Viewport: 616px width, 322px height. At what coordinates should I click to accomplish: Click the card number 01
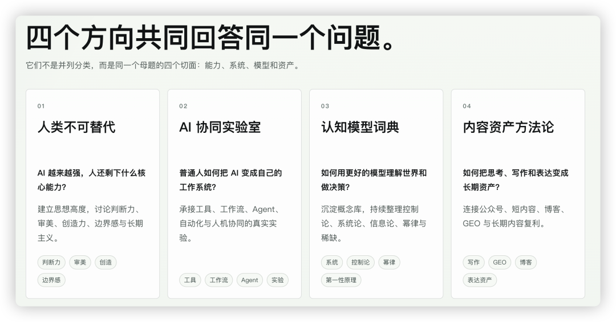(41, 106)
